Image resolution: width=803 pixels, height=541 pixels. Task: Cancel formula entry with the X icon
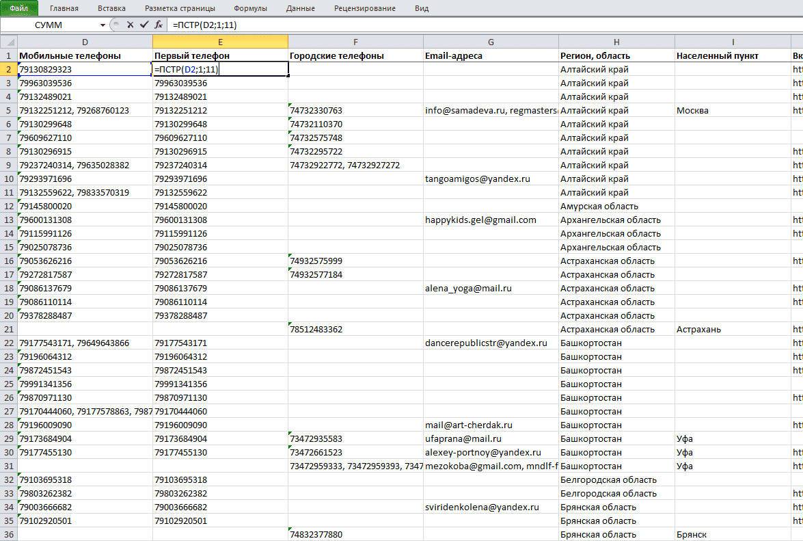tap(130, 25)
